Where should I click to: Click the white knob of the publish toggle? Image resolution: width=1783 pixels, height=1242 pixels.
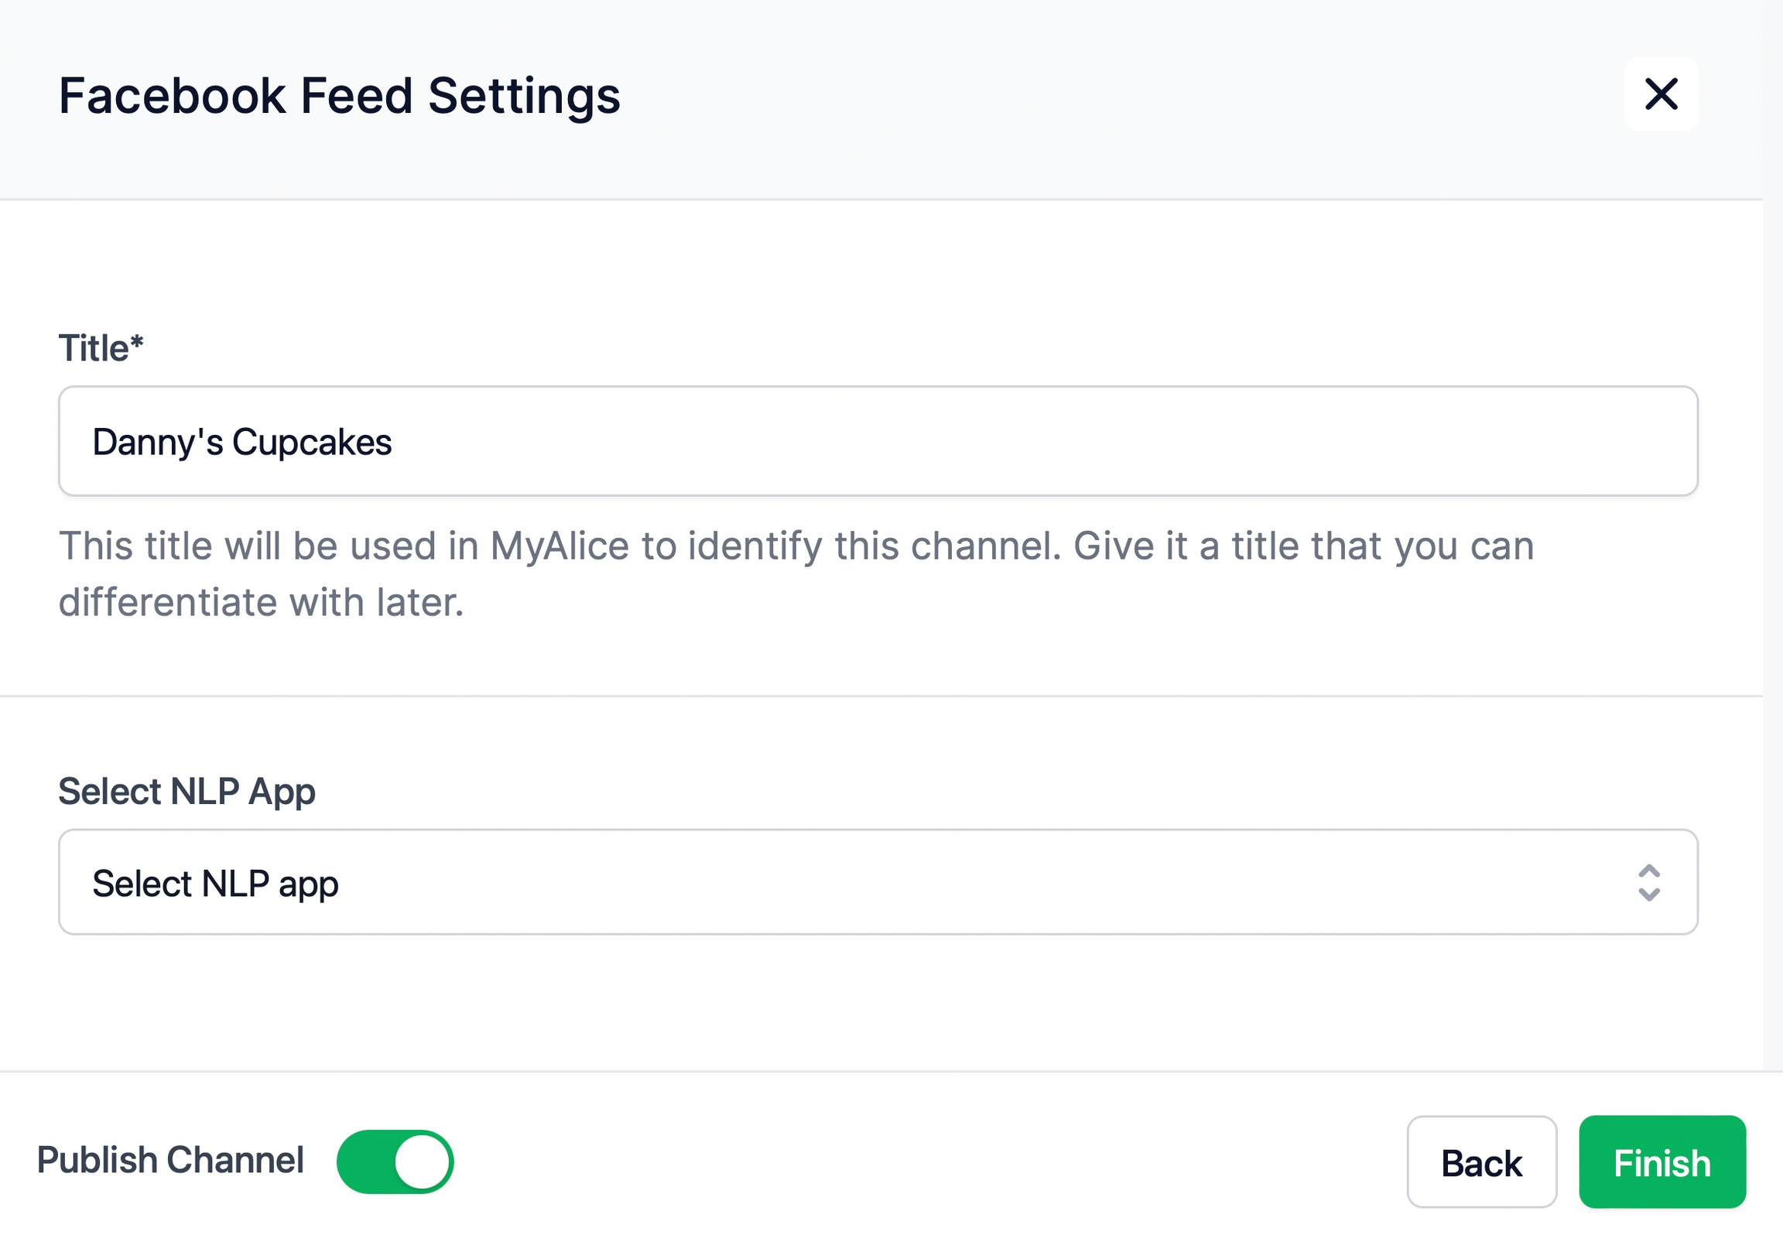tap(422, 1162)
